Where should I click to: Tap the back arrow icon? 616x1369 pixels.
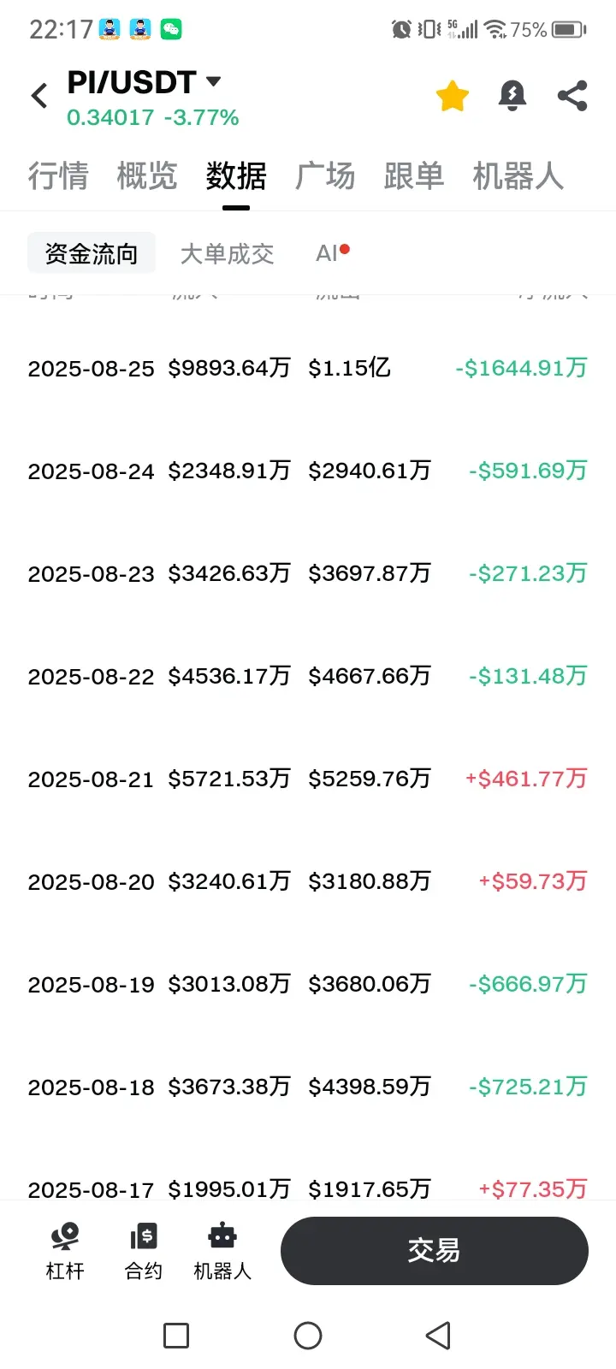(x=39, y=96)
